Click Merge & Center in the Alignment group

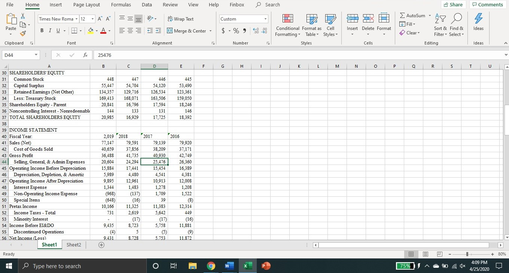tap(186, 31)
